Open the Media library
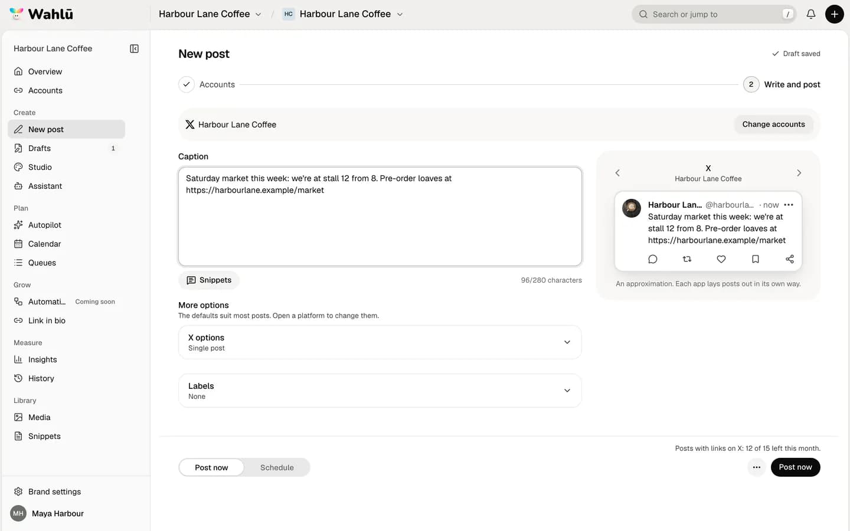 (x=66, y=417)
